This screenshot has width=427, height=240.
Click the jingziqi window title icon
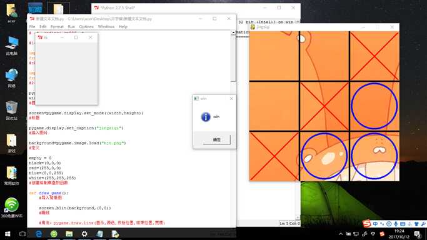tap(253, 27)
